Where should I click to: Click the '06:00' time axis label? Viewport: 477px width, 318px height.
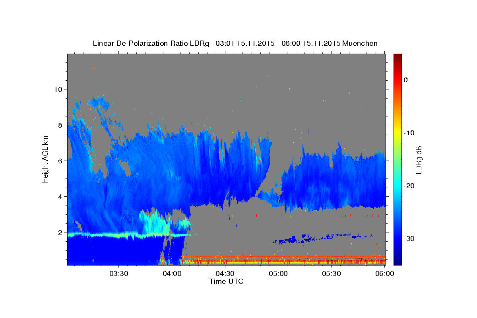[385, 273]
